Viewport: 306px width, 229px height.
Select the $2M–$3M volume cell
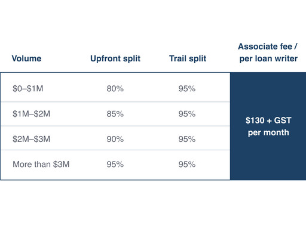click(31, 139)
